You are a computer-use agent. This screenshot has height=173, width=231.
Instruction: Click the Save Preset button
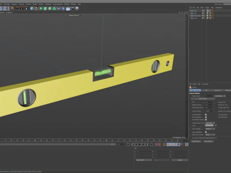tap(208, 141)
